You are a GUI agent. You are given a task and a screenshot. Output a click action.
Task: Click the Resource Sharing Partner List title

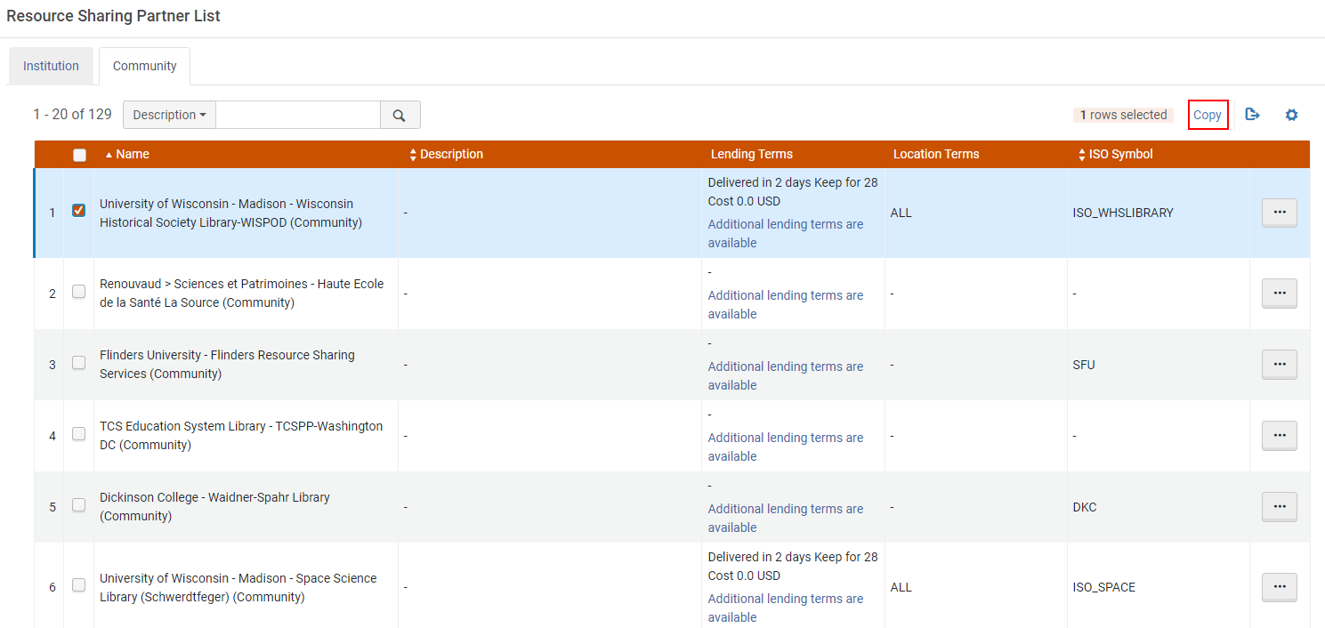[x=113, y=16]
